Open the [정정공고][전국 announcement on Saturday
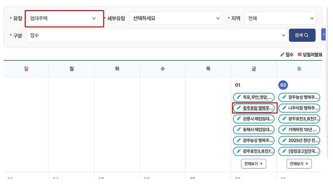The width and height of the screenshot is (333, 184). 302,151
